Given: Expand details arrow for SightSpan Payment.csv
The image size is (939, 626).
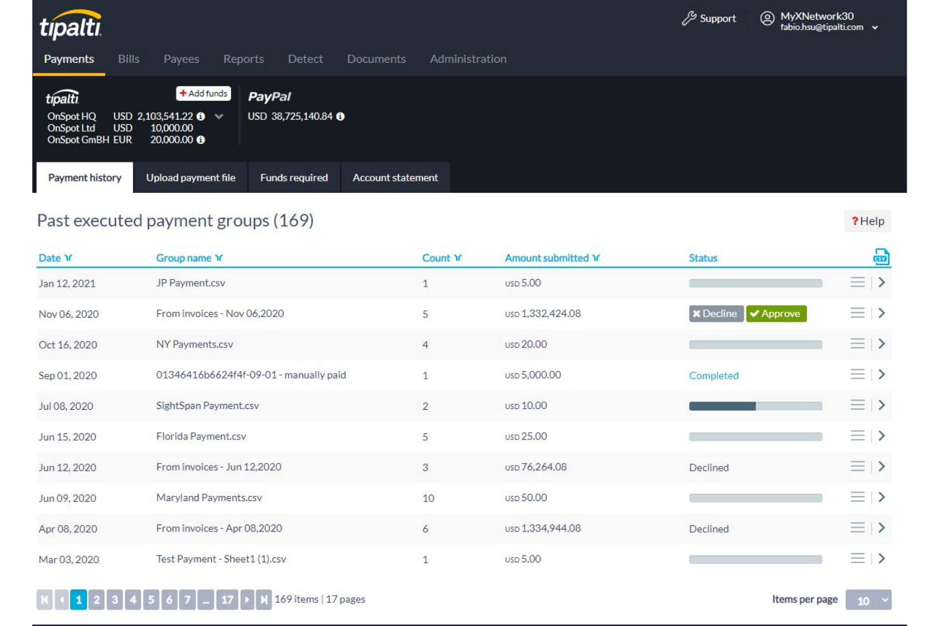Looking at the screenshot, I should tap(881, 405).
